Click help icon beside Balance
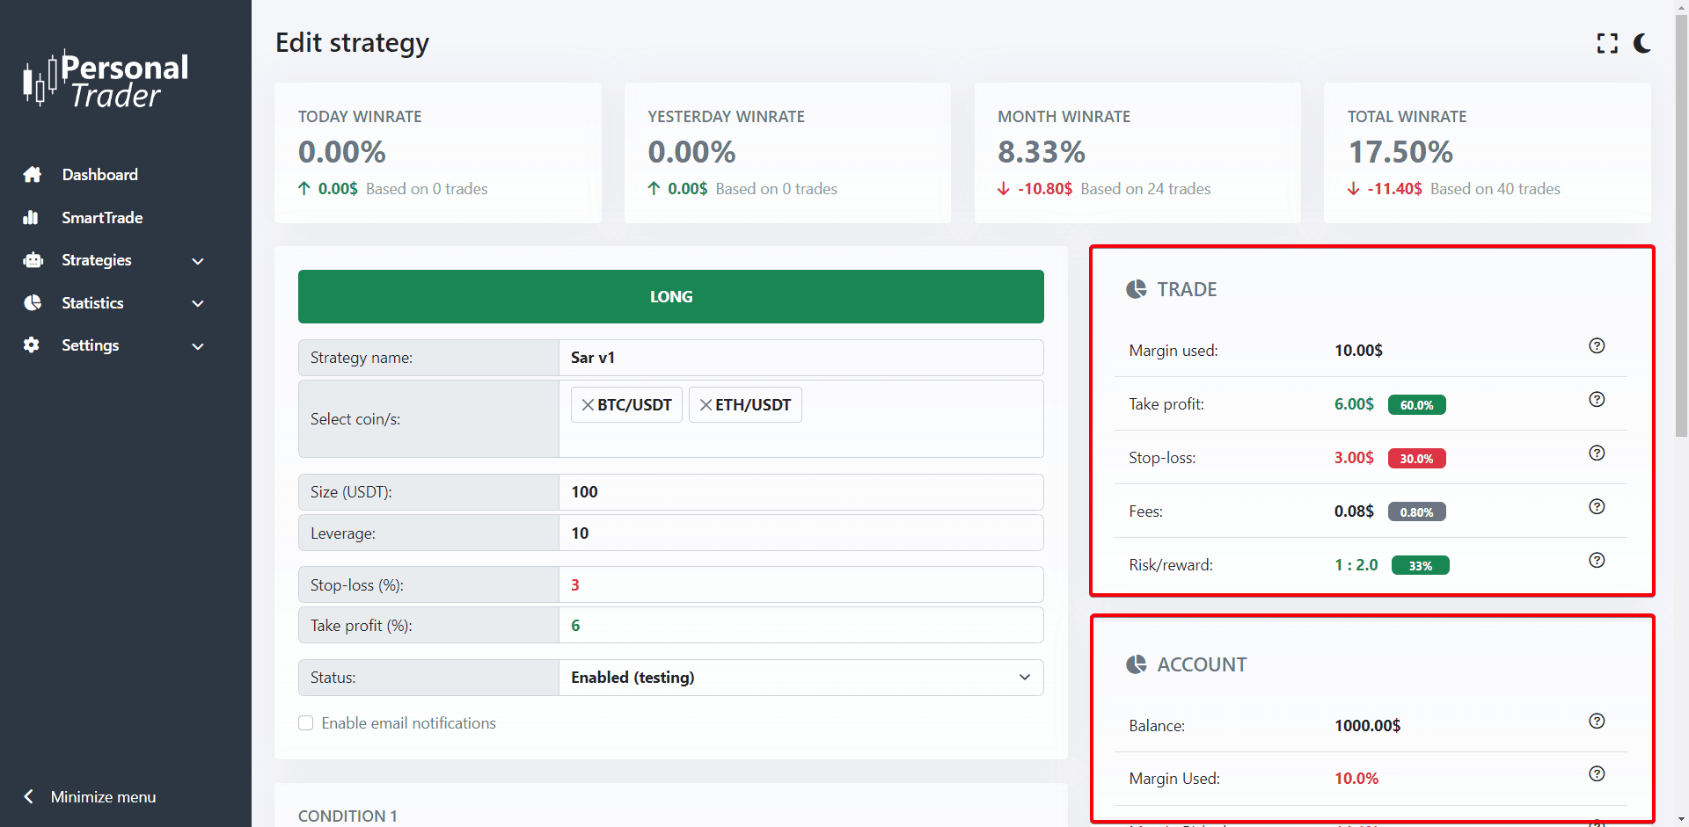 pos(1597,722)
